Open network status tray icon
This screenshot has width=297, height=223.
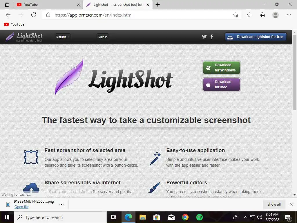pos(253,217)
